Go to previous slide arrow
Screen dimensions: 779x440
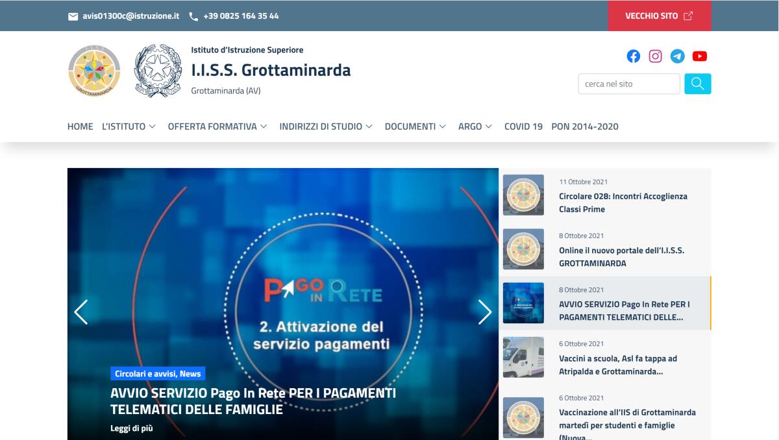[x=81, y=312]
